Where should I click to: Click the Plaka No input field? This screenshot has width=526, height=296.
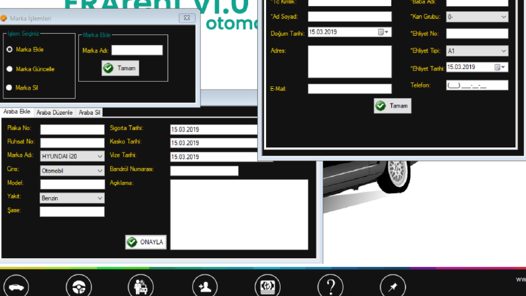72,129
